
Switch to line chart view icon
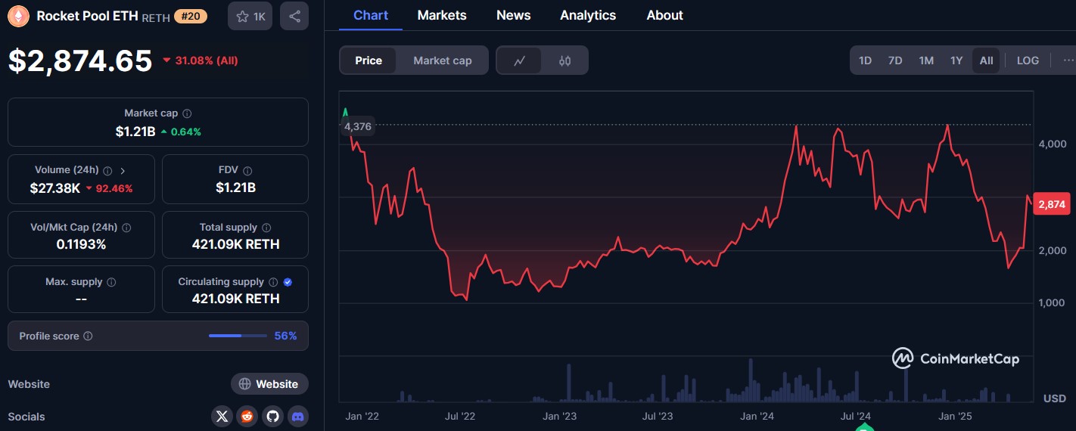point(520,60)
